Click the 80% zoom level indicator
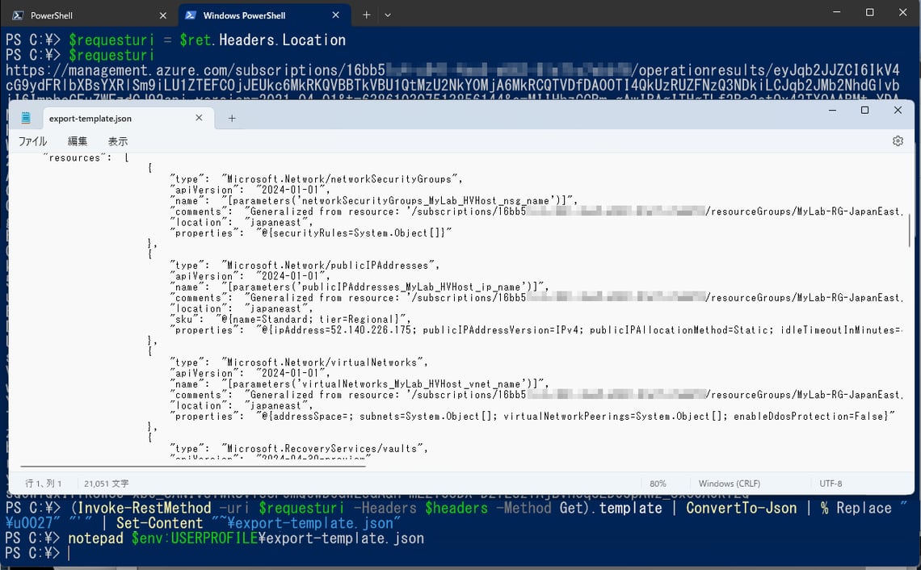Image resolution: width=921 pixels, height=570 pixels. point(658,484)
